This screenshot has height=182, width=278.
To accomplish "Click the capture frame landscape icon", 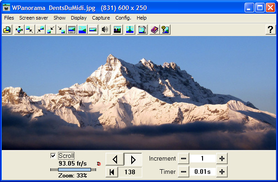I will [142, 30].
